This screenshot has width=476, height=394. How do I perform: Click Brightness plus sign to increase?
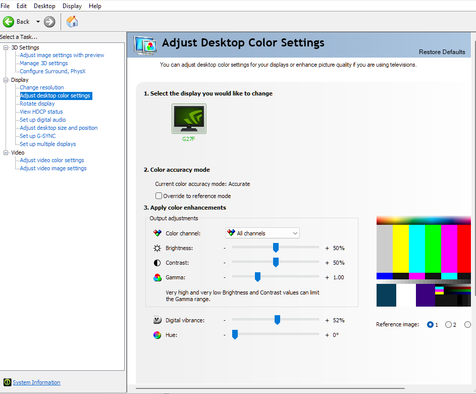coord(327,248)
